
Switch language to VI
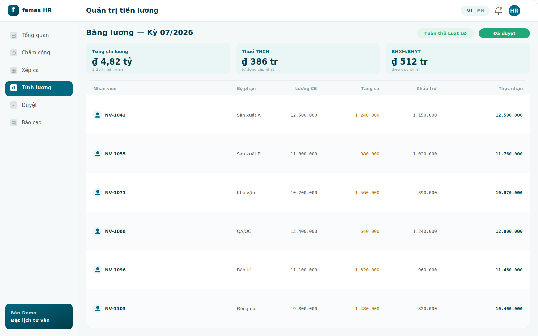[469, 11]
